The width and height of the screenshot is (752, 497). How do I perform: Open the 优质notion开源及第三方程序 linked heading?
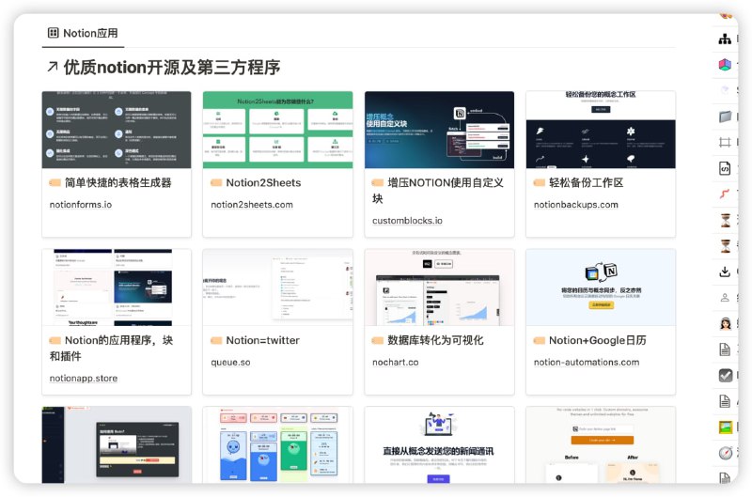coord(172,67)
